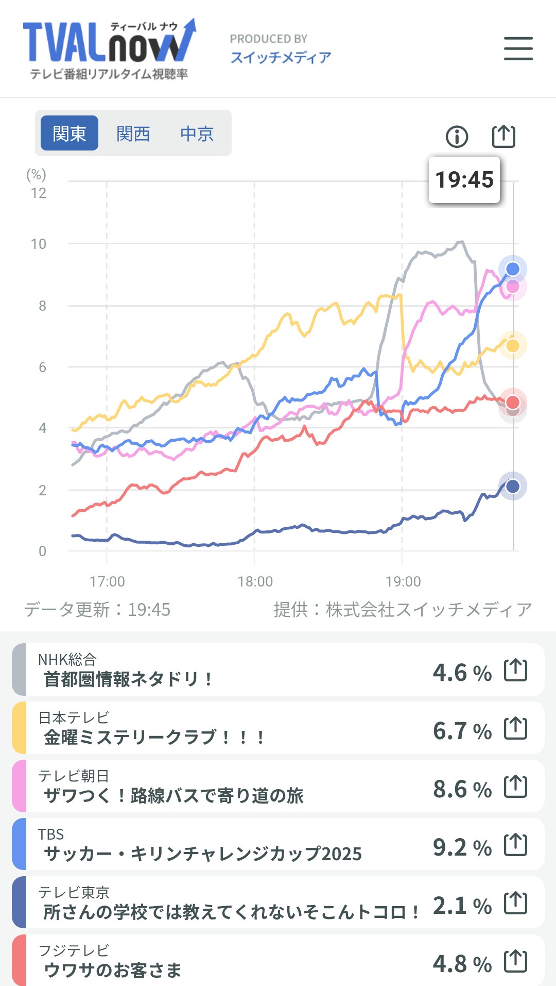Select the 関東 region tab

point(69,133)
